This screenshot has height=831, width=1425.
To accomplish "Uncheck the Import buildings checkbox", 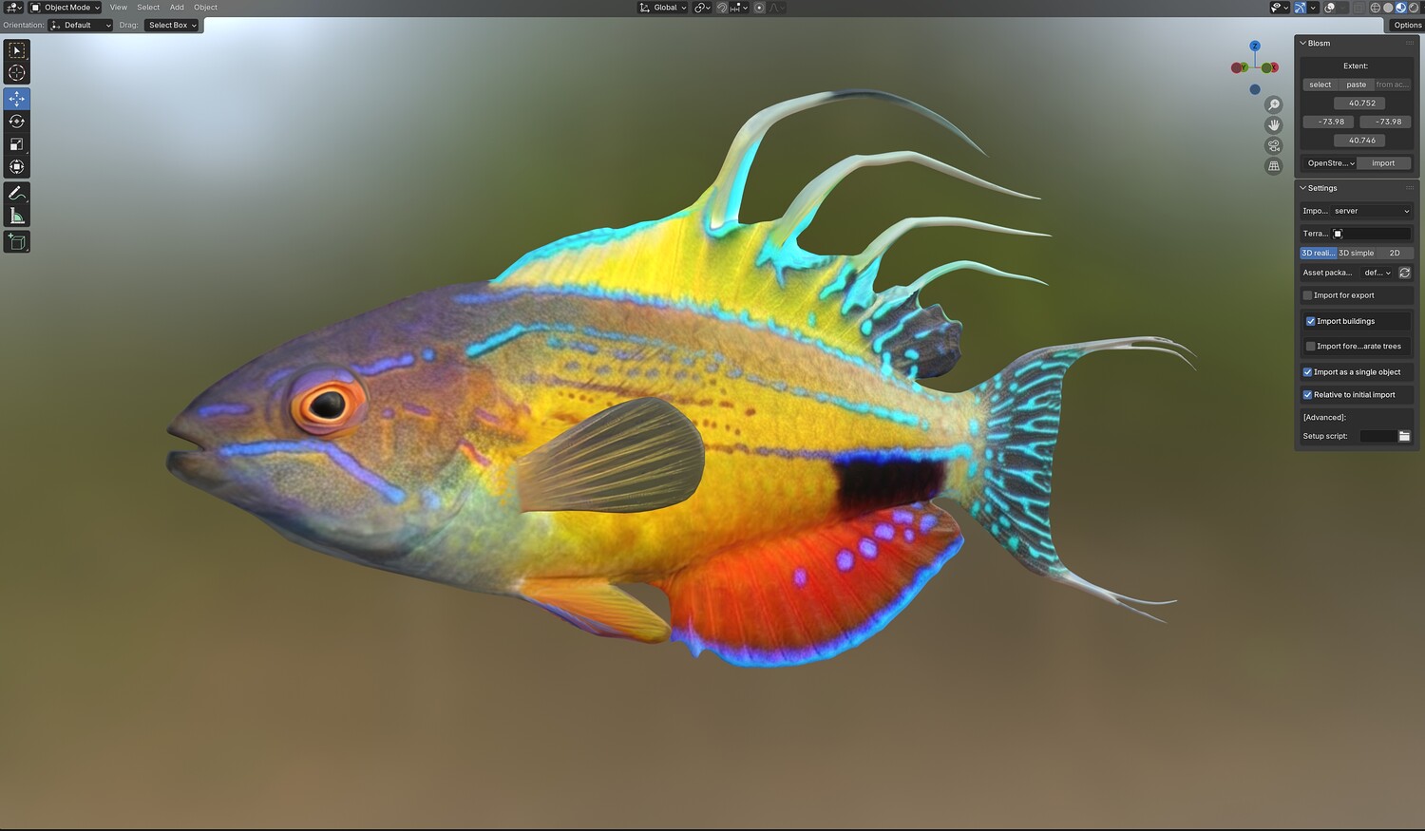I will click(1311, 321).
